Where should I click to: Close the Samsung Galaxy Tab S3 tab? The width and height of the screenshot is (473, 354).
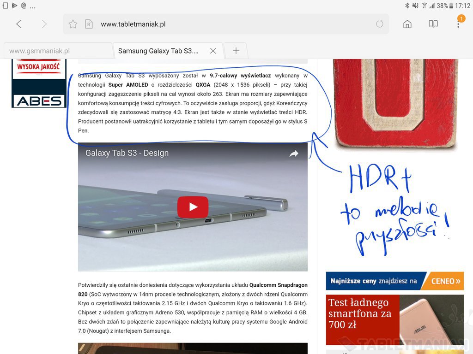point(213,51)
